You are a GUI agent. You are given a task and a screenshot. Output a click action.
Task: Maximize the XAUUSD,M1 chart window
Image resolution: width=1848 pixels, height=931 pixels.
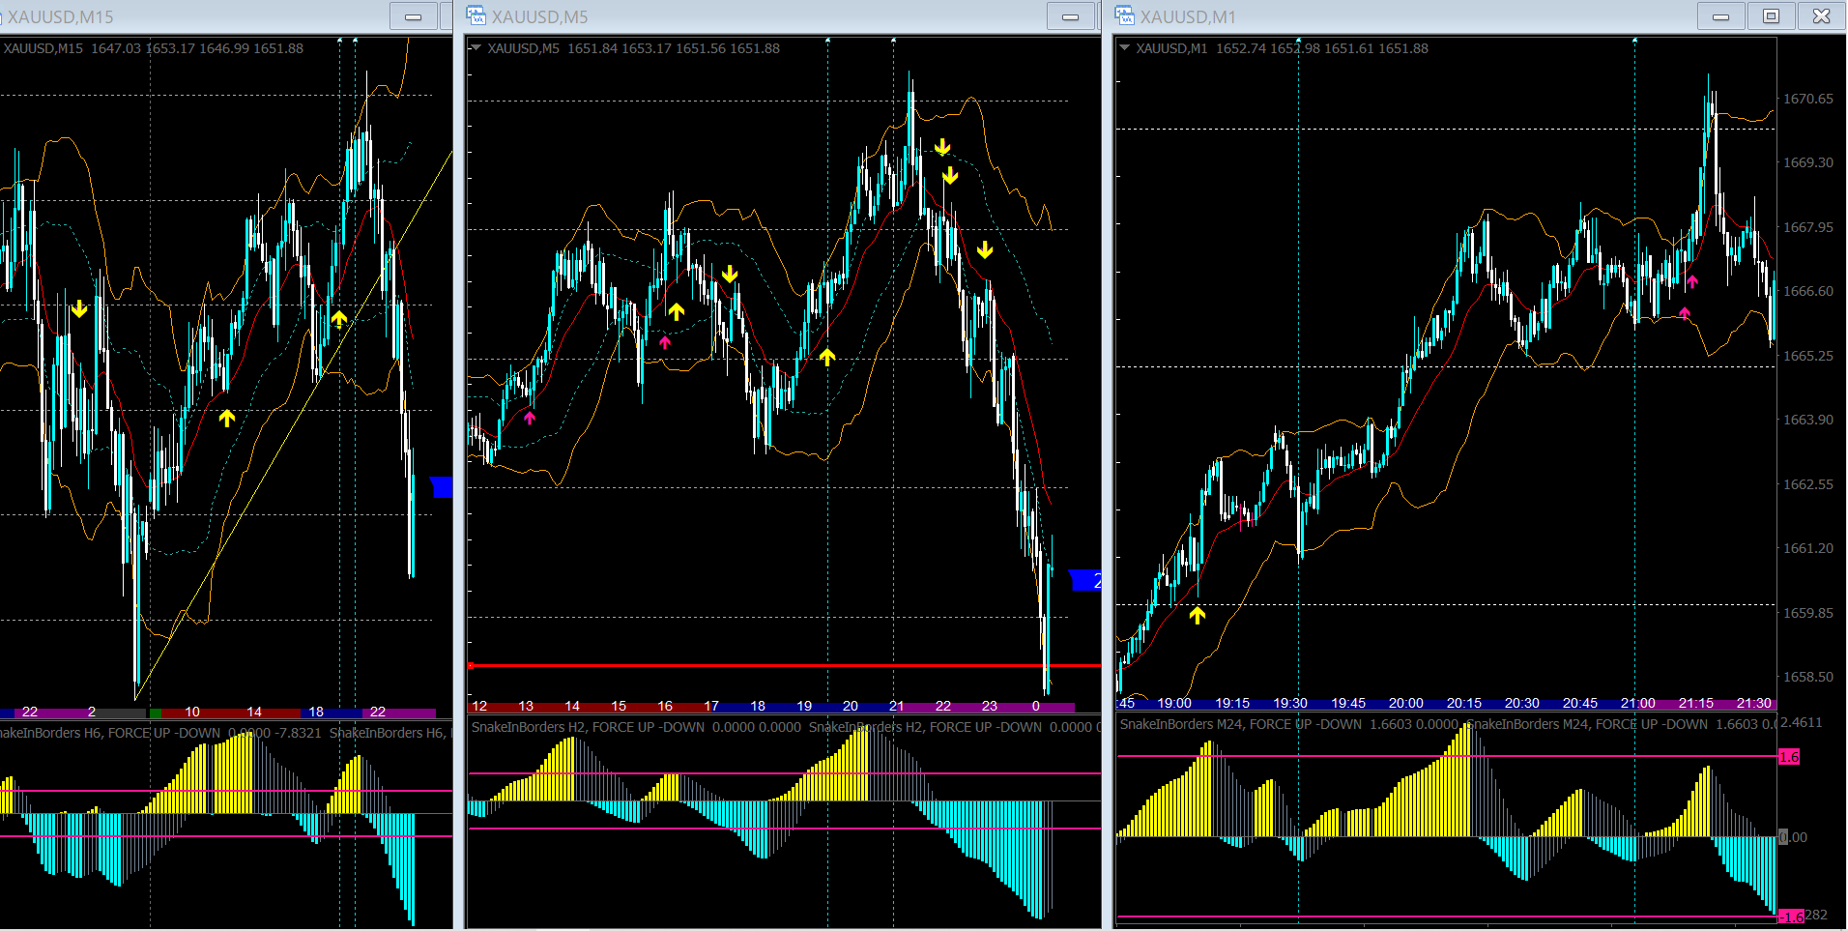point(1771,16)
